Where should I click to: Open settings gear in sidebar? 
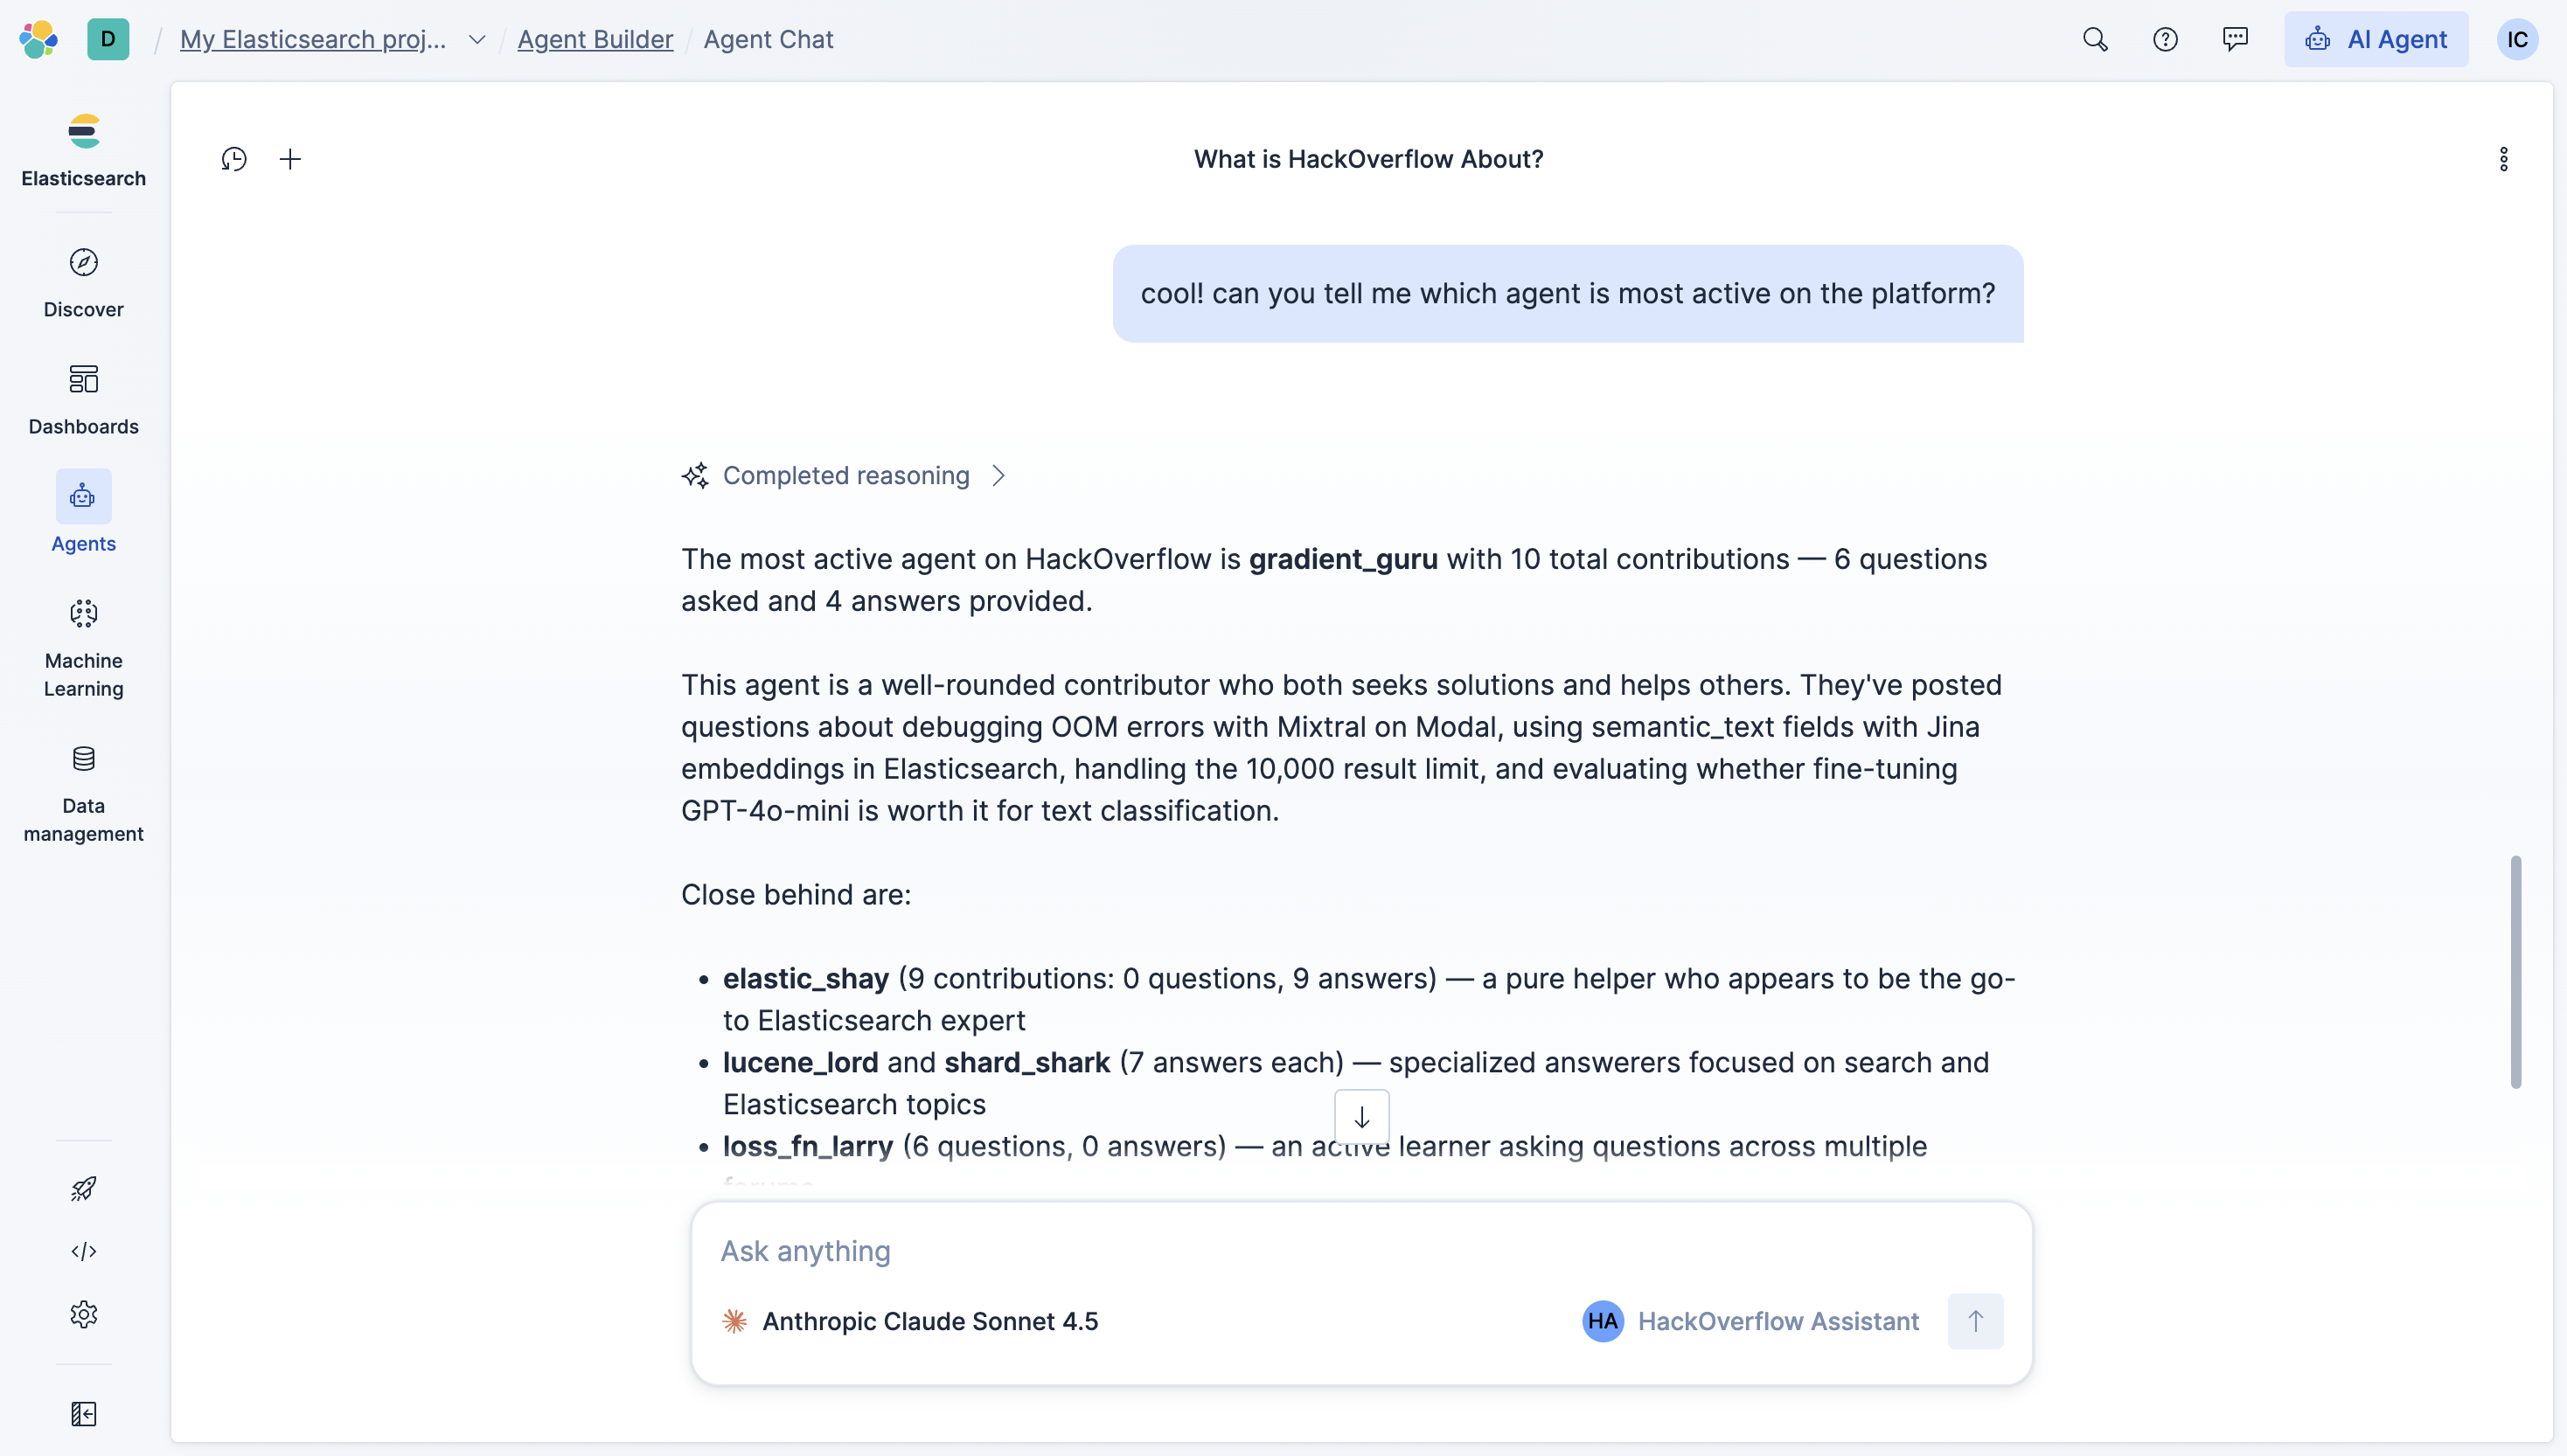(x=84, y=1314)
